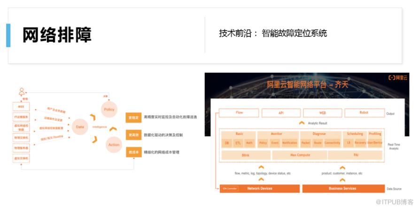
Task: Select the Data circle node
Action: click(x=80, y=127)
